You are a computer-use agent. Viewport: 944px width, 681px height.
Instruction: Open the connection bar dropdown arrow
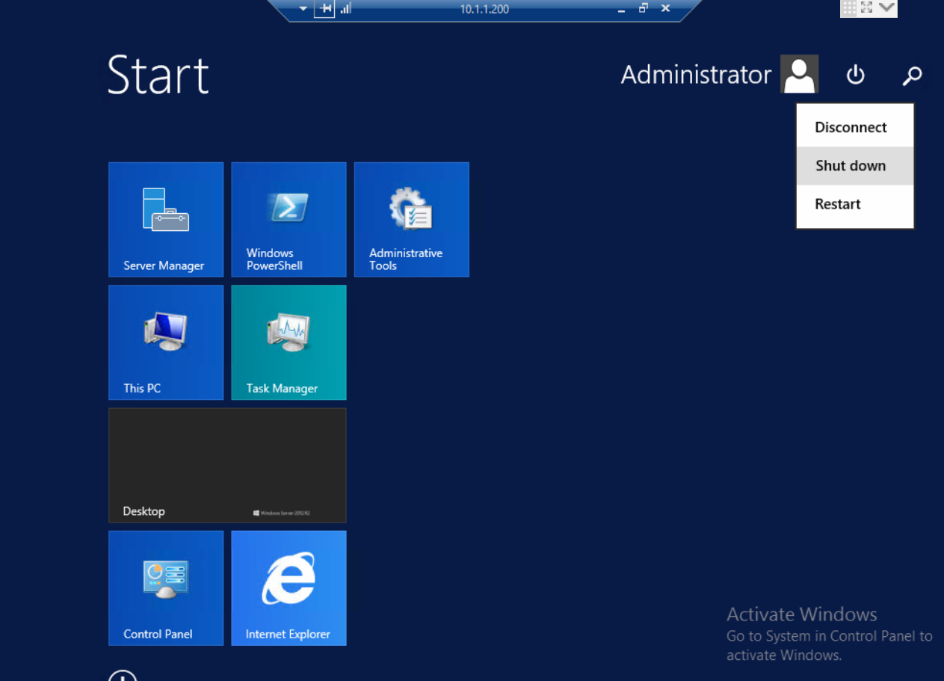click(303, 9)
